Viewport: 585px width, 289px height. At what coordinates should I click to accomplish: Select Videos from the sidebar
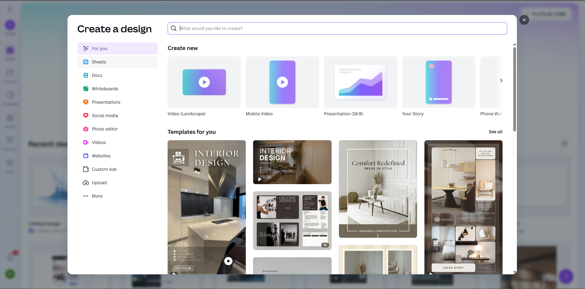[98, 142]
